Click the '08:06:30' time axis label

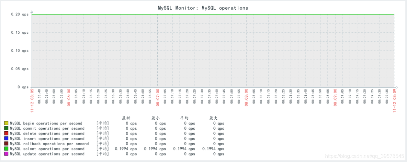pyautogui.click(x=114, y=96)
